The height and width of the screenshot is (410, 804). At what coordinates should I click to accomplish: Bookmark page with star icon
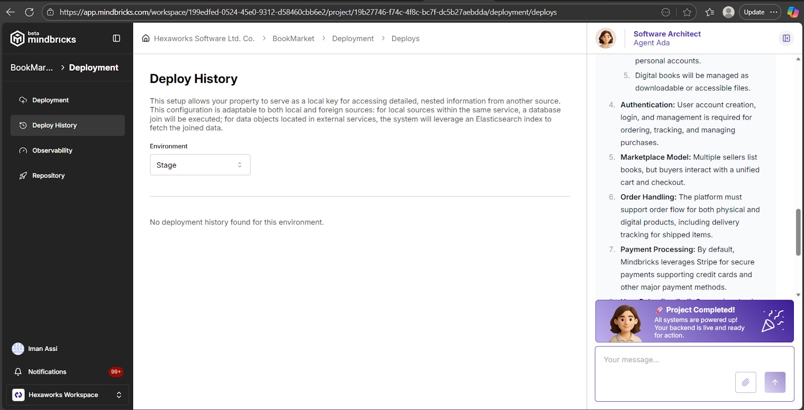(x=687, y=12)
